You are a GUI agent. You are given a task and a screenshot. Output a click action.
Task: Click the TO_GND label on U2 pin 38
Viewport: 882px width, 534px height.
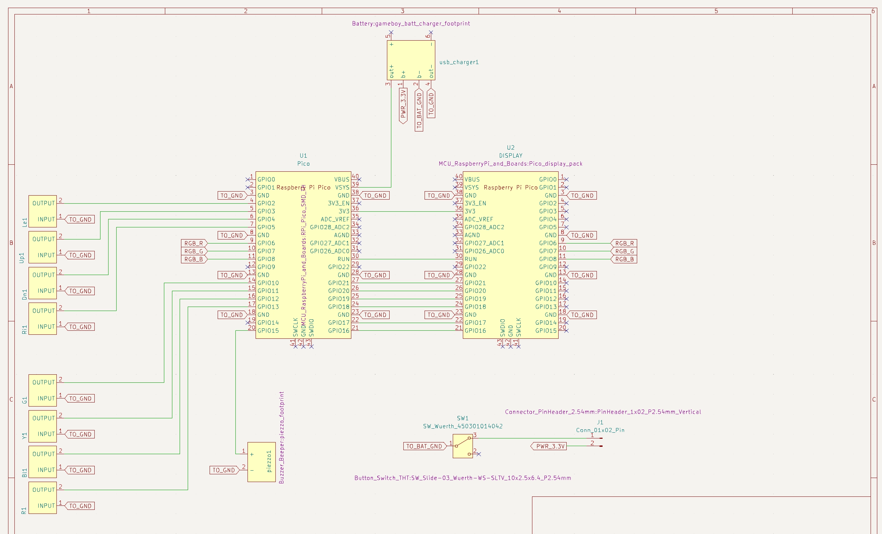439,196
